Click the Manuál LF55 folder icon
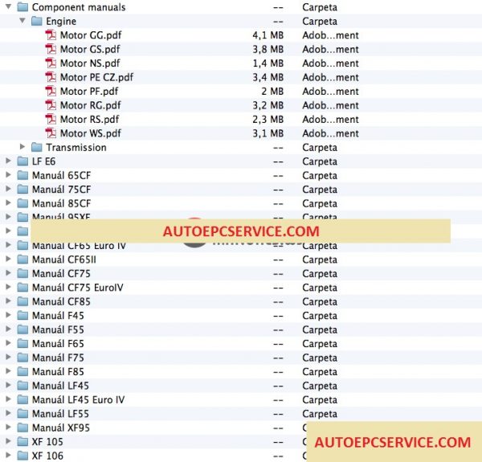The height and width of the screenshot is (462, 482). coord(22,414)
